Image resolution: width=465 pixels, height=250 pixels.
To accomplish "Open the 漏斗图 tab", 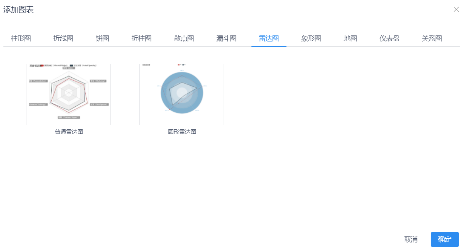I will 226,38.
